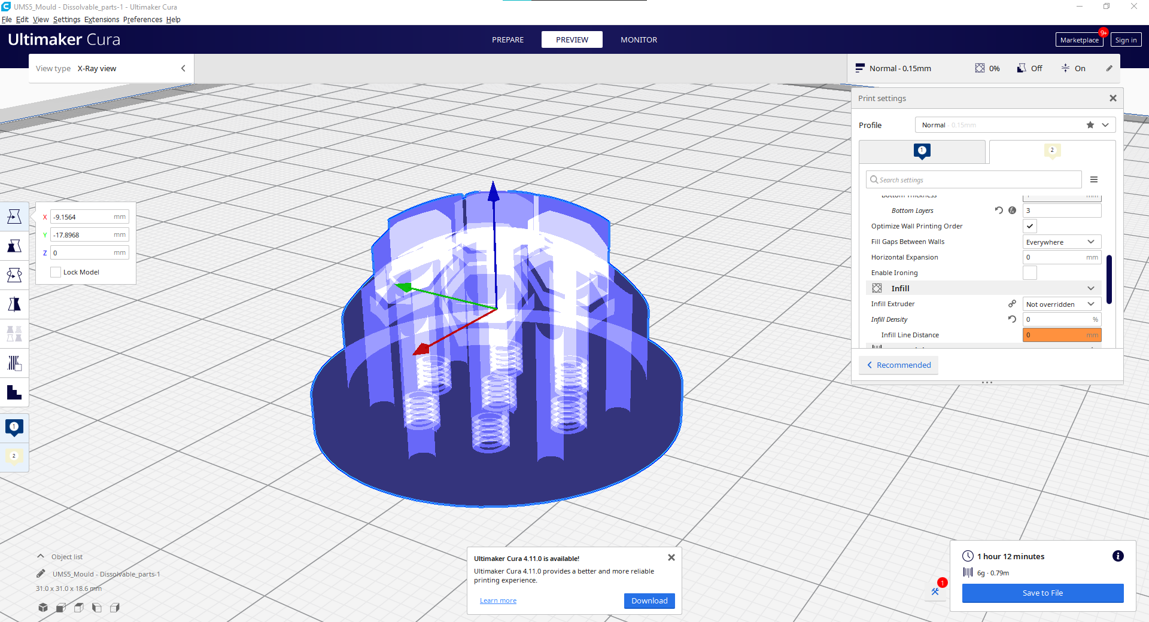Select the extruder 1 tab in Print settings
1149x622 pixels.
coord(922,151)
